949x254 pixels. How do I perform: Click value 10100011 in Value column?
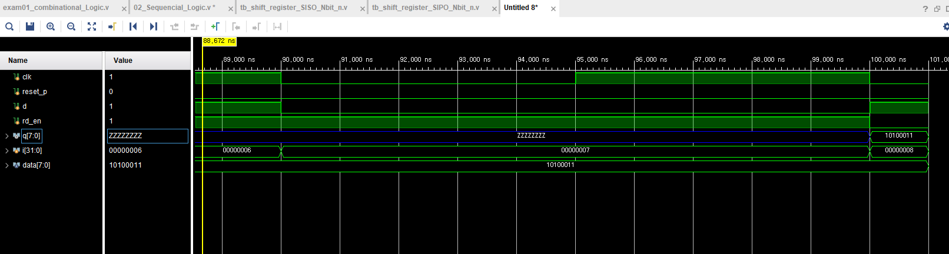pyautogui.click(x=125, y=165)
